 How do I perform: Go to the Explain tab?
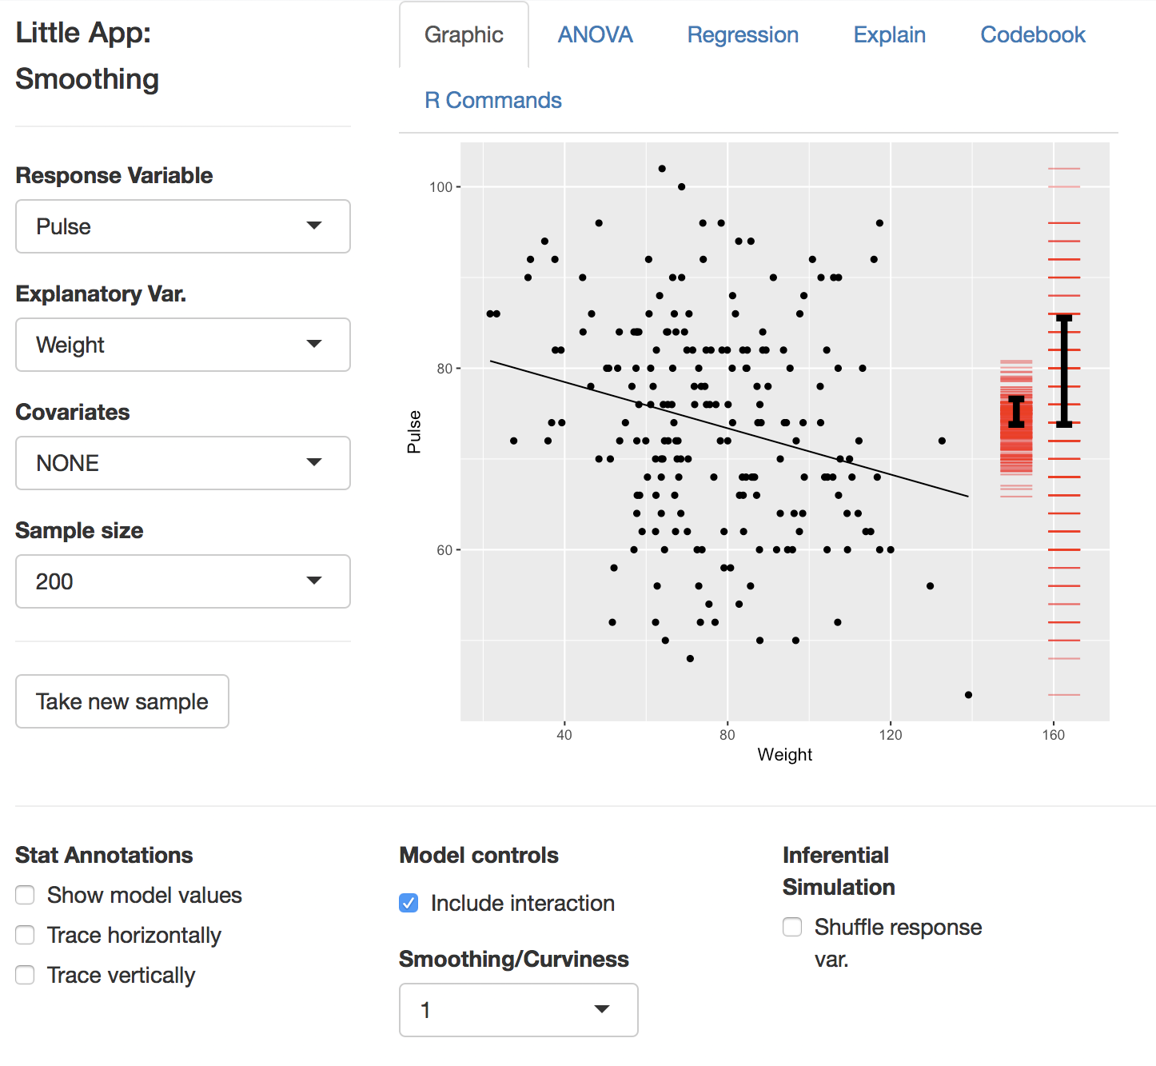(x=889, y=35)
